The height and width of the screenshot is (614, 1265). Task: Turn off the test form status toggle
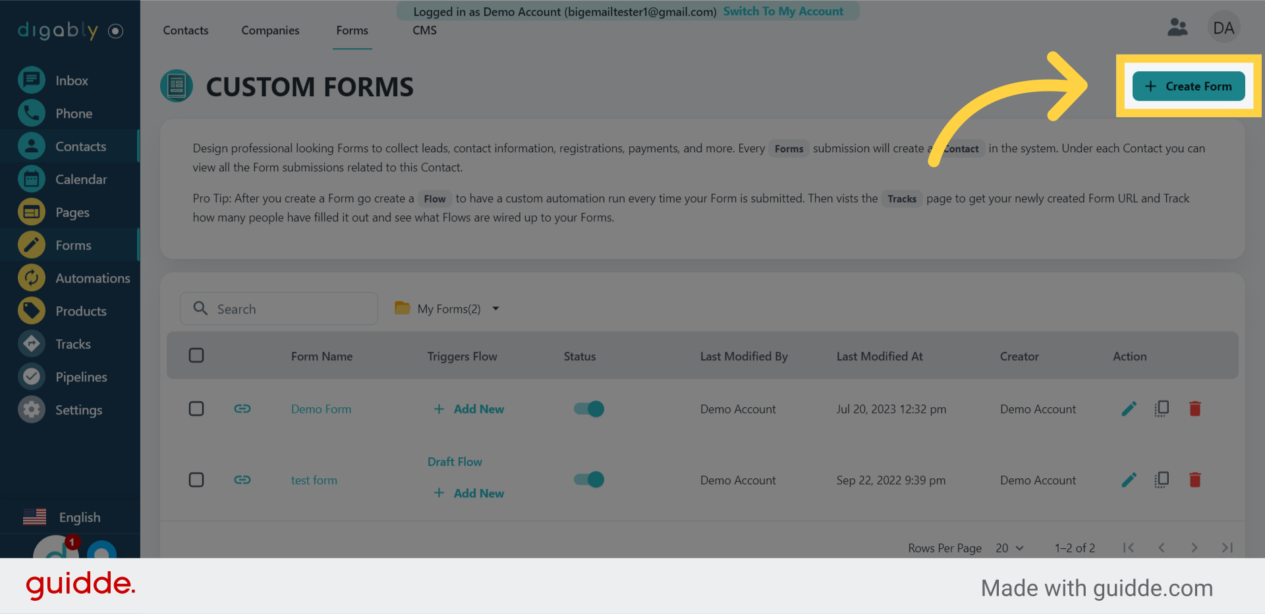coord(588,480)
